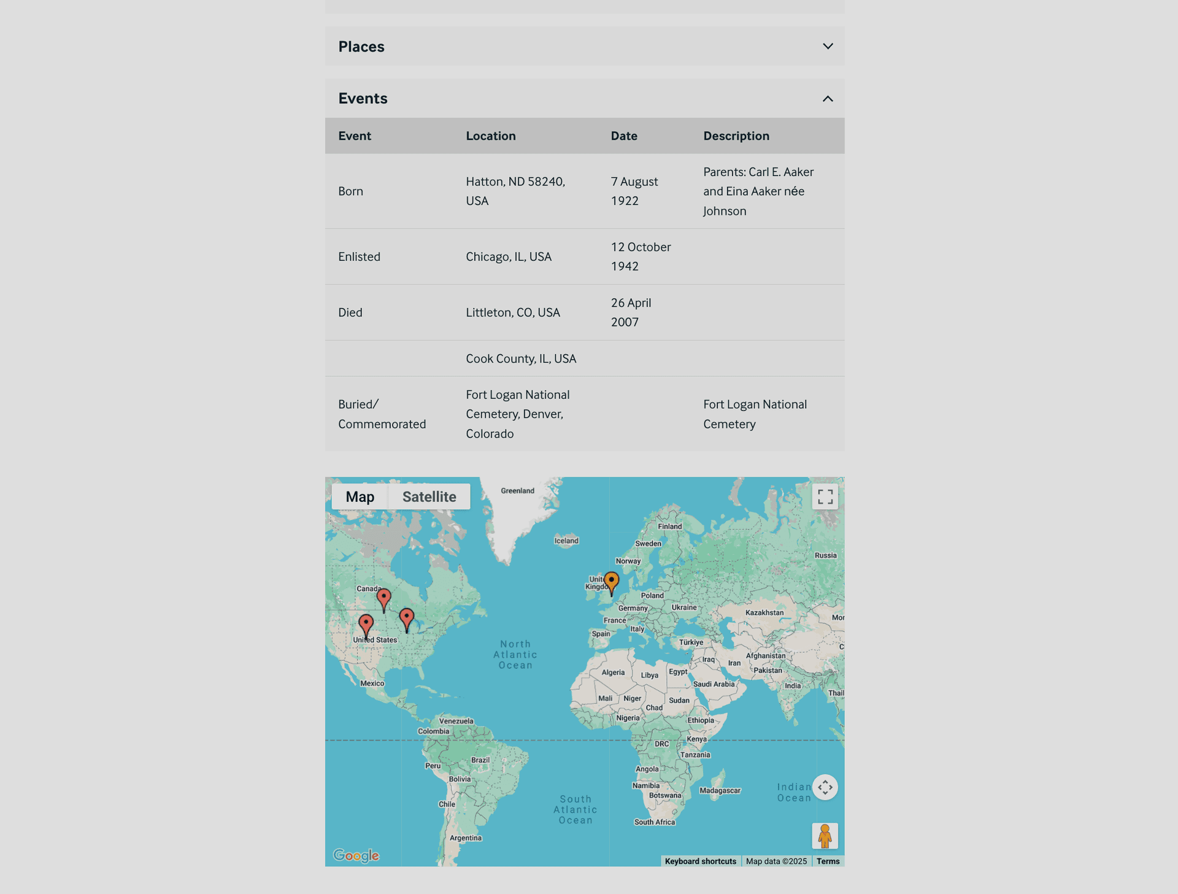Select the Map view tab
Image resolution: width=1178 pixels, height=894 pixels.
[360, 496]
